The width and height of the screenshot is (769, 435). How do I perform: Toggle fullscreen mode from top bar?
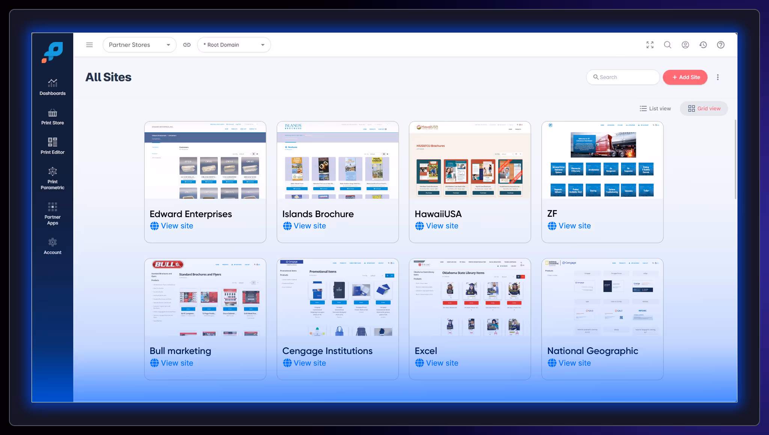(650, 45)
